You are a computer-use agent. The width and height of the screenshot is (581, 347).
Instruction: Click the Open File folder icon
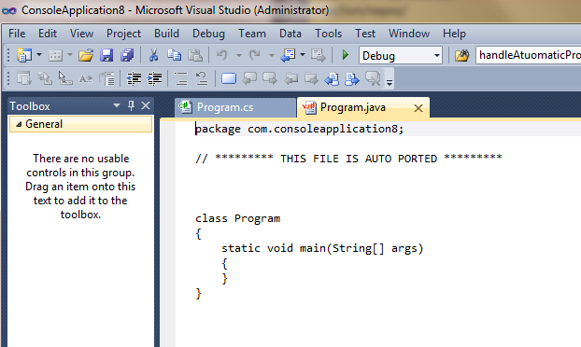[86, 55]
